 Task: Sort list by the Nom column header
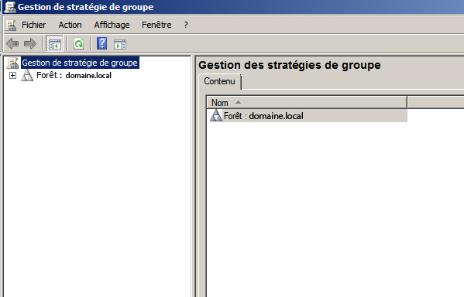coord(307,103)
